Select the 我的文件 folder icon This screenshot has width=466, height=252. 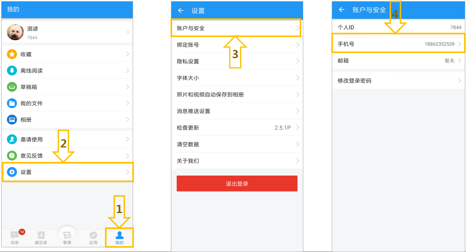12,103
